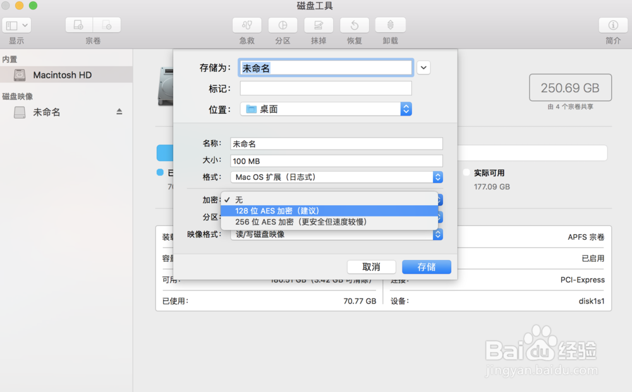
Task: Click the Save (存储) button
Action: [427, 267]
